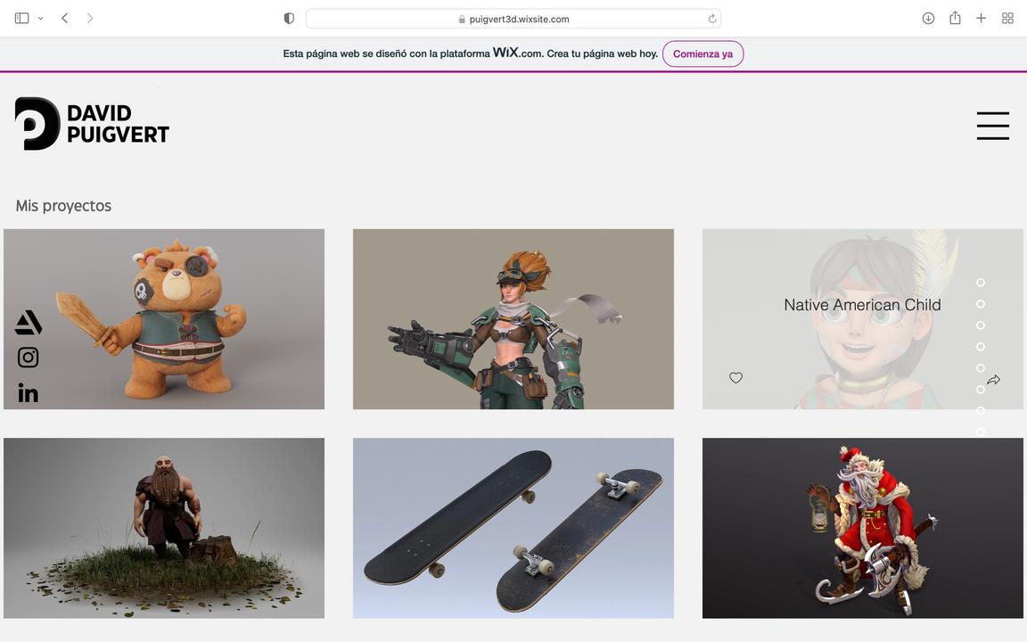Open the ArtStation profile icon
The width and height of the screenshot is (1027, 642).
(x=29, y=322)
